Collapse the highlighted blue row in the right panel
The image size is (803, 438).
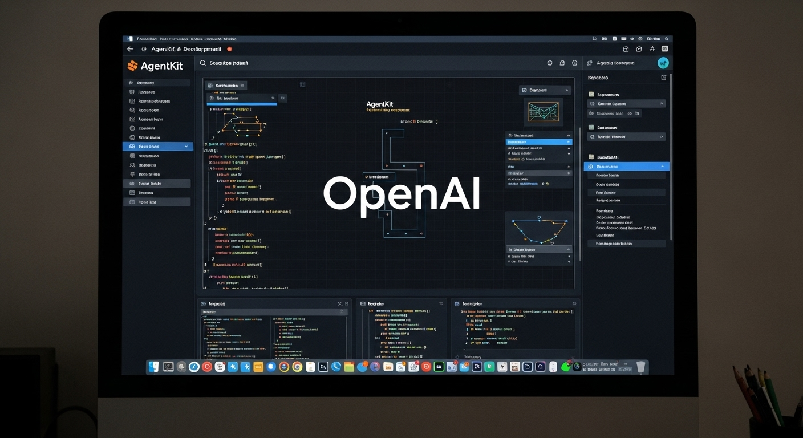point(662,167)
